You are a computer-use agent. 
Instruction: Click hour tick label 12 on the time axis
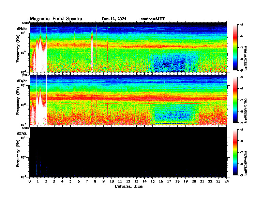coord(128,181)
